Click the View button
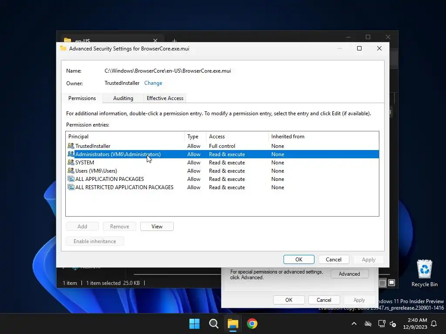The image size is (446, 334). tap(157, 226)
